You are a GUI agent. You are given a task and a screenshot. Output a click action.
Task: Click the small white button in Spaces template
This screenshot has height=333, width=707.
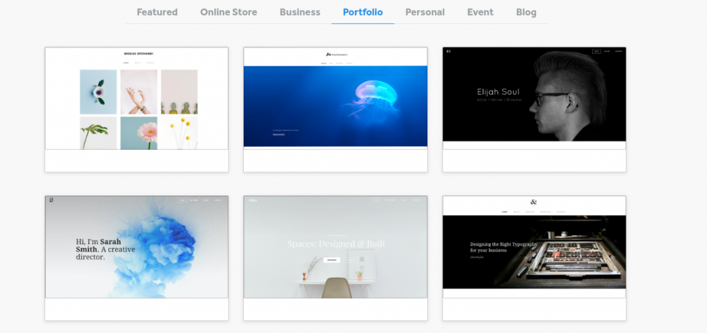[x=331, y=260]
